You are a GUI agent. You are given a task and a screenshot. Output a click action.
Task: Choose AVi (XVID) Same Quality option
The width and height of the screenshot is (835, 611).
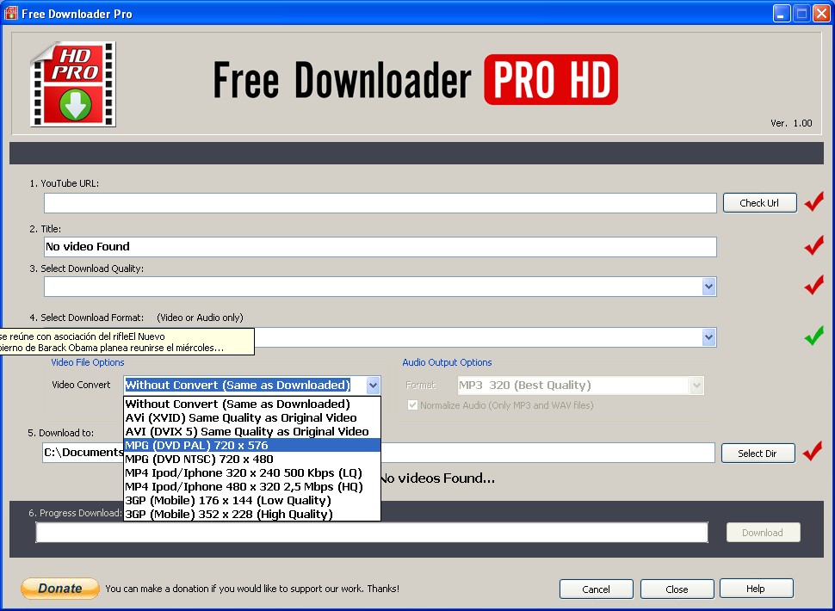[252, 417]
